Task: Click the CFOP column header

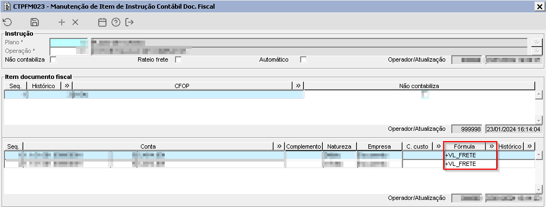Action: pos(182,86)
